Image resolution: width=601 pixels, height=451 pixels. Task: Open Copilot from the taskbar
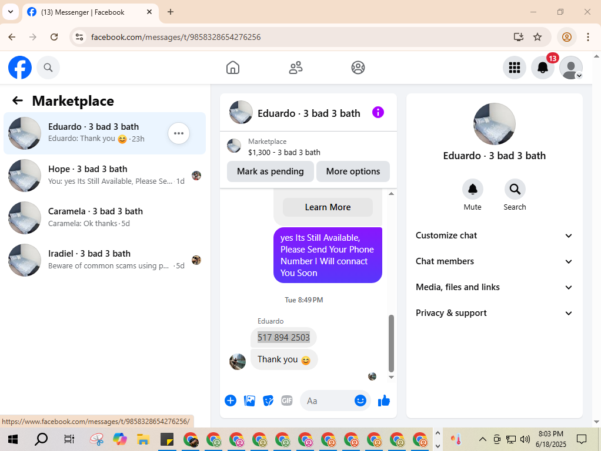120,439
